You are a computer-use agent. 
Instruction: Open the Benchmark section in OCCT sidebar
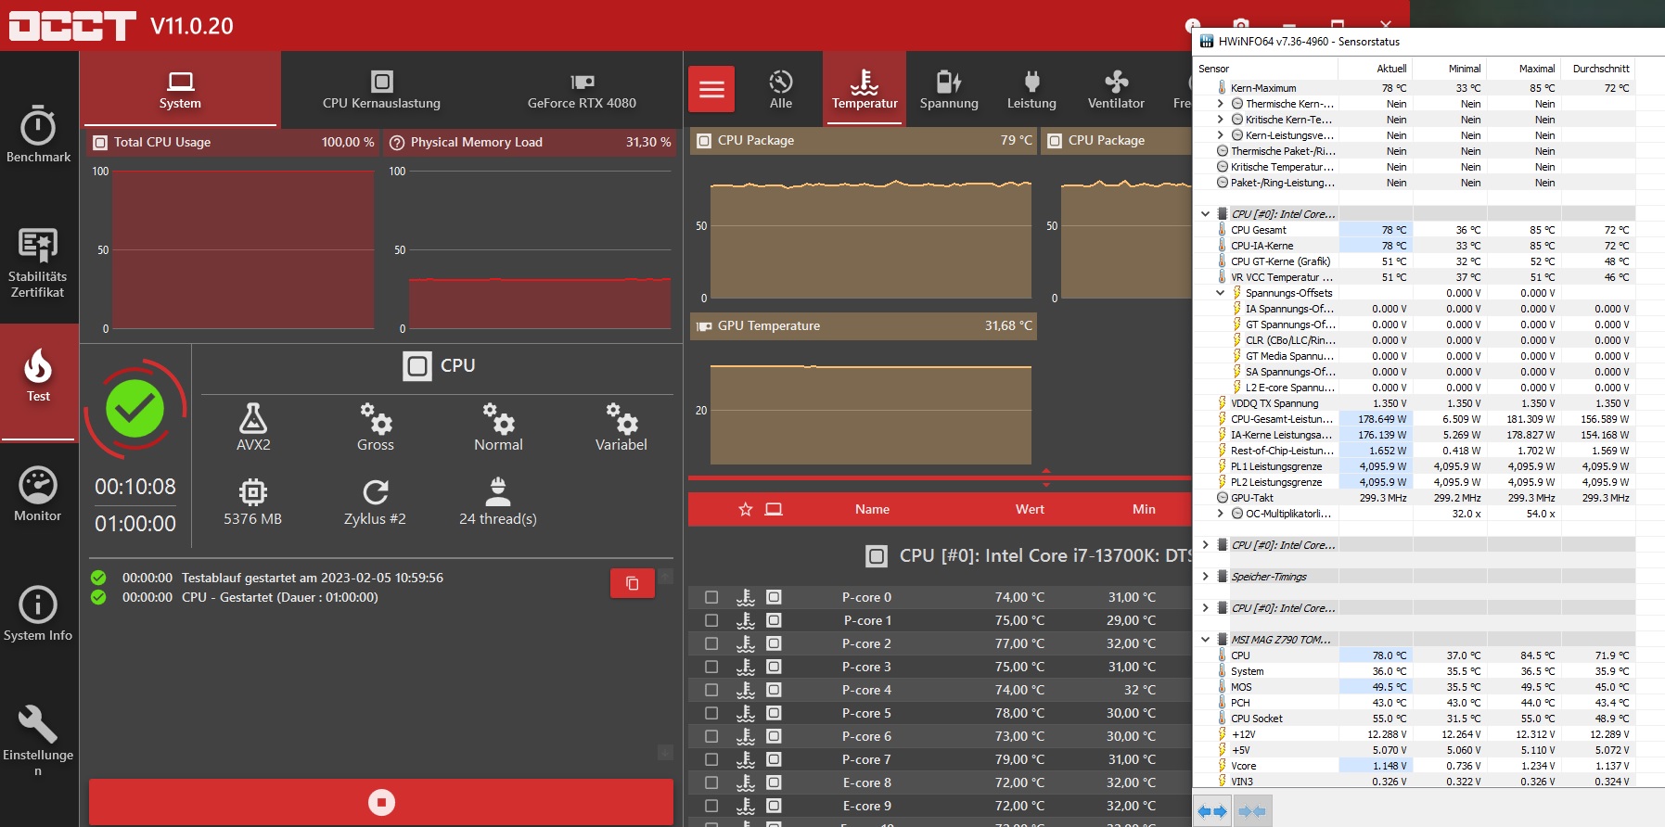[38, 134]
